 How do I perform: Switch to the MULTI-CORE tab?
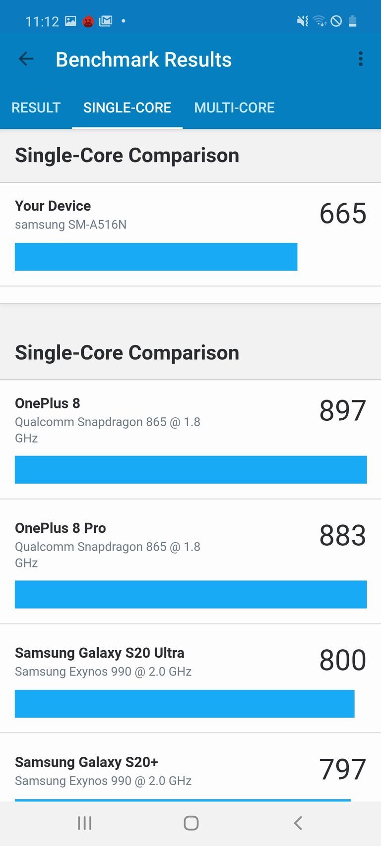click(x=234, y=108)
